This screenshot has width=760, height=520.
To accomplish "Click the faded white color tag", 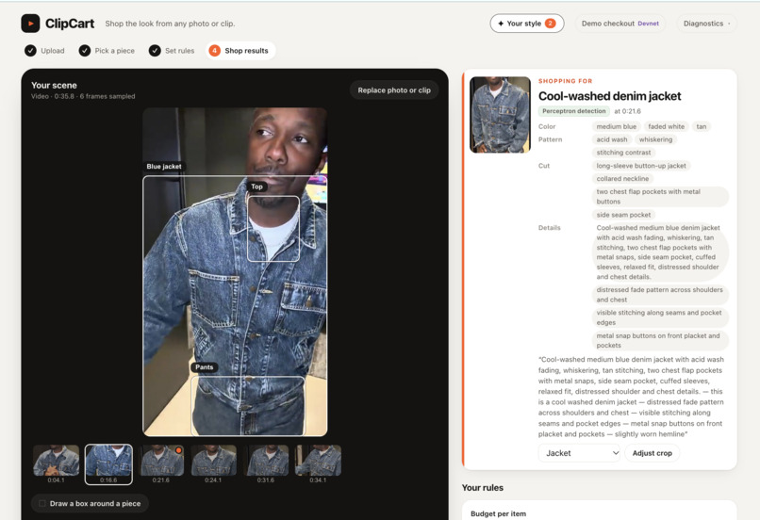I will pos(666,126).
